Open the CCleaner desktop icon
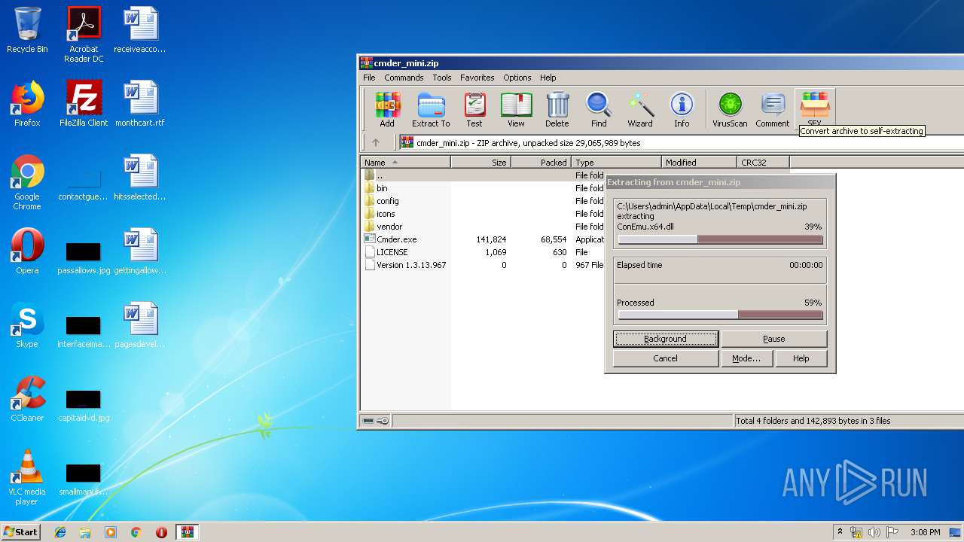The image size is (964, 542). [27, 399]
